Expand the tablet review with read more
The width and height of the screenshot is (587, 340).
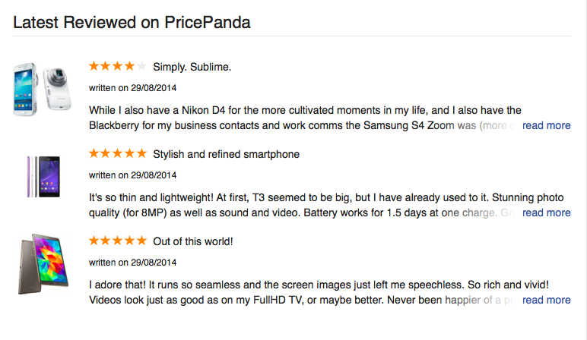pyautogui.click(x=546, y=300)
